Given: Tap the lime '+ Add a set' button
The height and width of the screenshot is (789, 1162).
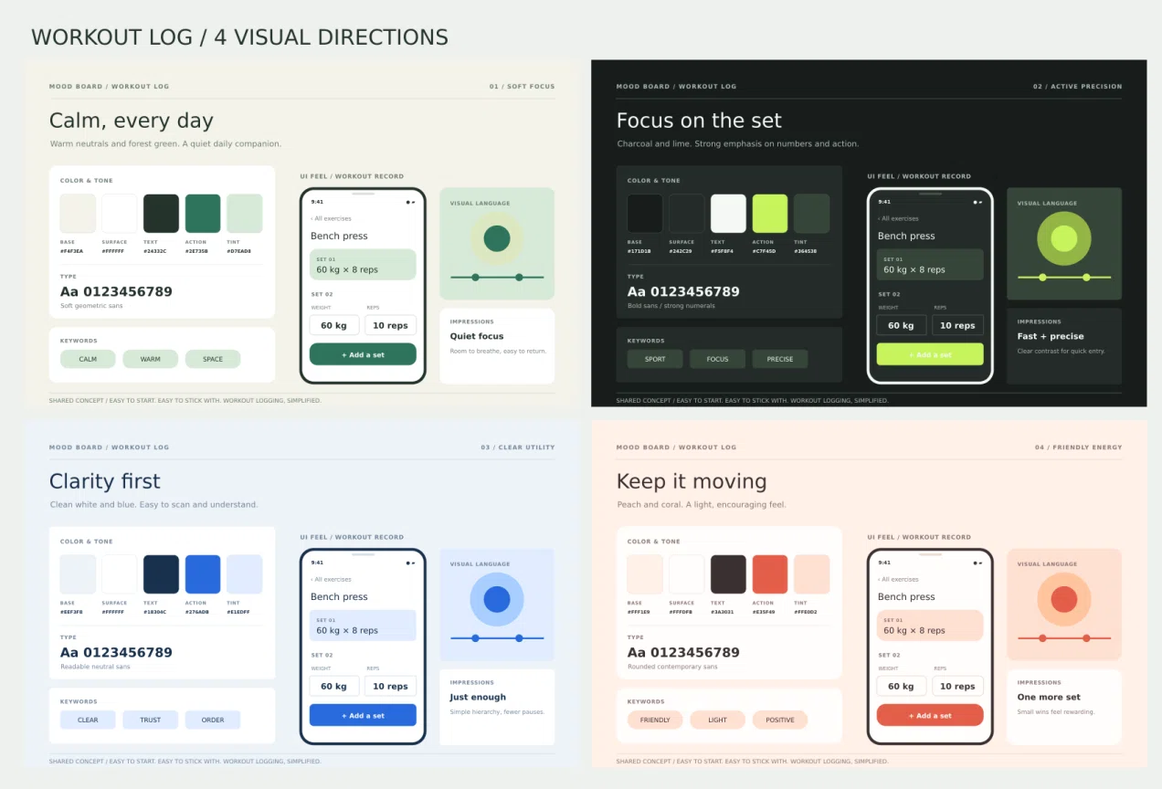Looking at the screenshot, I should (930, 354).
